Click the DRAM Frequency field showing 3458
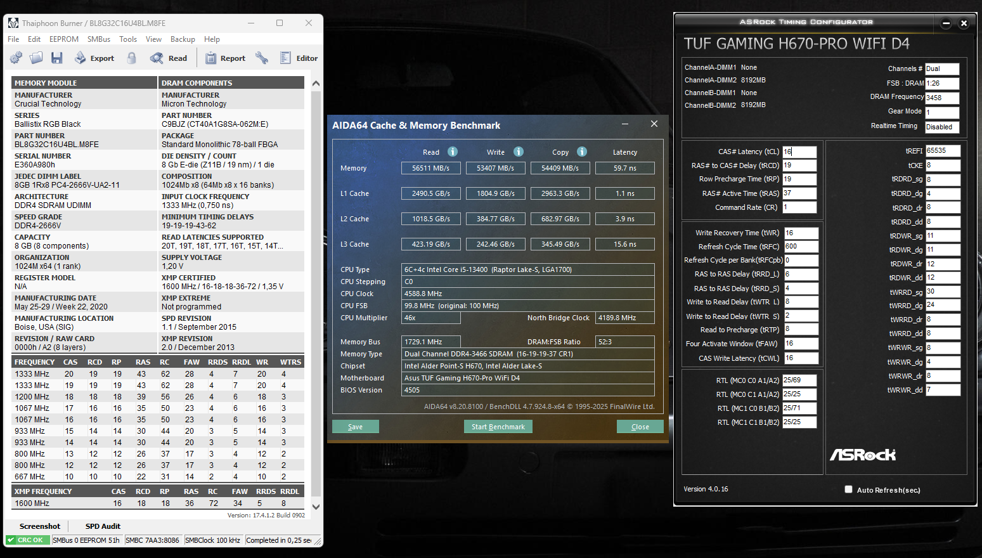 (x=942, y=98)
